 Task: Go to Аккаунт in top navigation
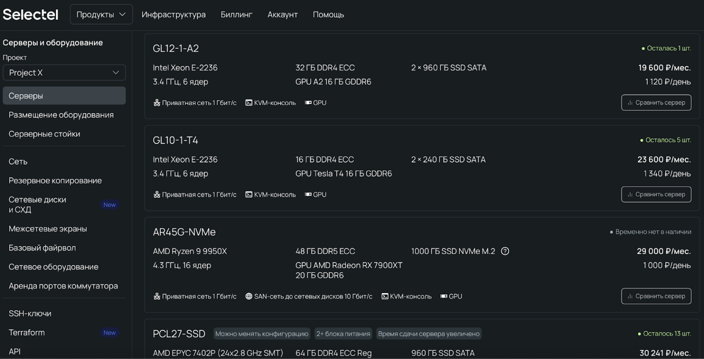(x=283, y=14)
